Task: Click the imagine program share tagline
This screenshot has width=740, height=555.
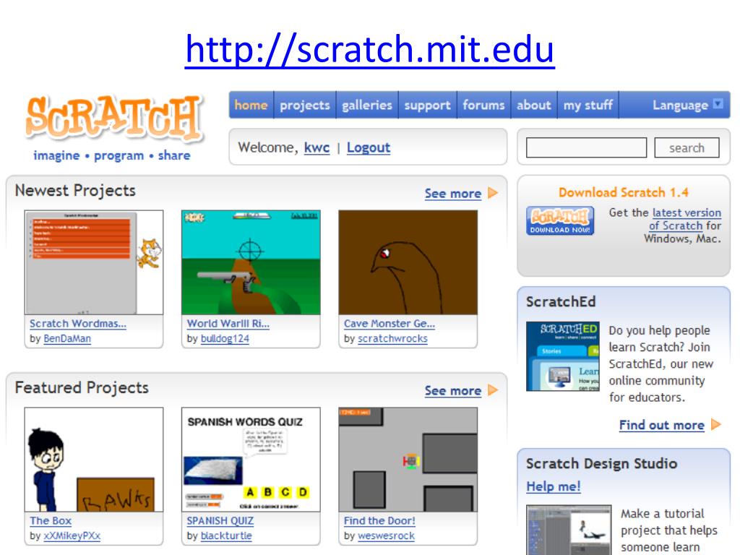Action: (x=112, y=156)
